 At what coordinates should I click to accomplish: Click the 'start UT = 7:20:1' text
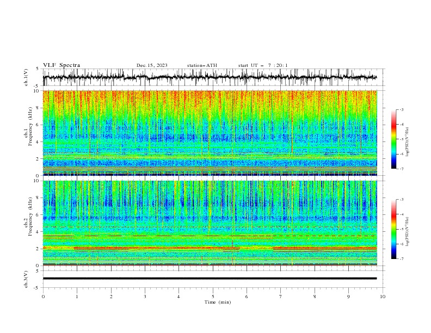(x=263, y=65)
